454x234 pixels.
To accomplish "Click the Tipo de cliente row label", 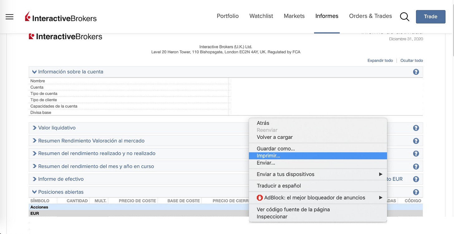I will coord(44,100).
